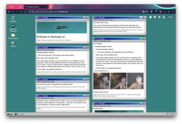
Task: Select the Netscape Navigator browser tab
Action: [36, 7]
